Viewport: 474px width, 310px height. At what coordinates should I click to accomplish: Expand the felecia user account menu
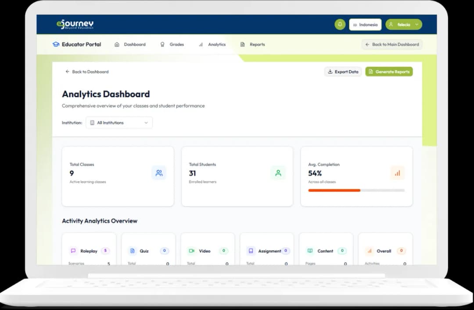coord(404,25)
